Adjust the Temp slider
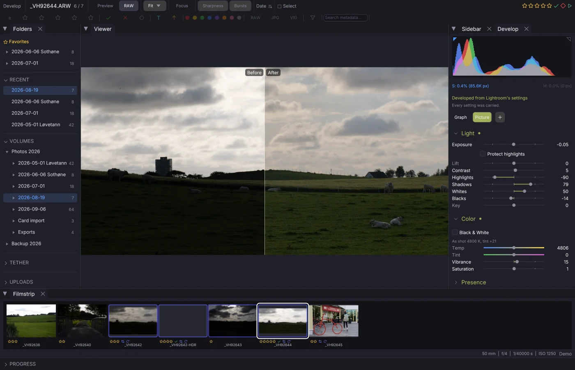 pyautogui.click(x=514, y=248)
